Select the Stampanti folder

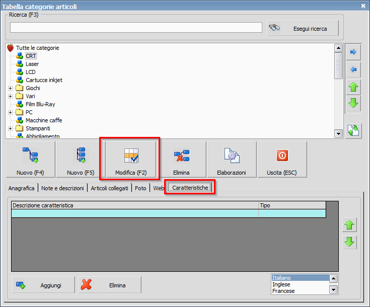click(x=38, y=128)
